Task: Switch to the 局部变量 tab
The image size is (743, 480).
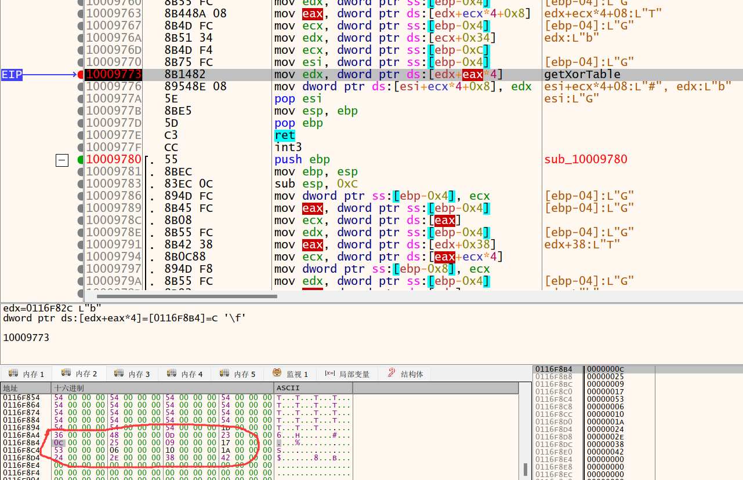Action: pyautogui.click(x=347, y=374)
